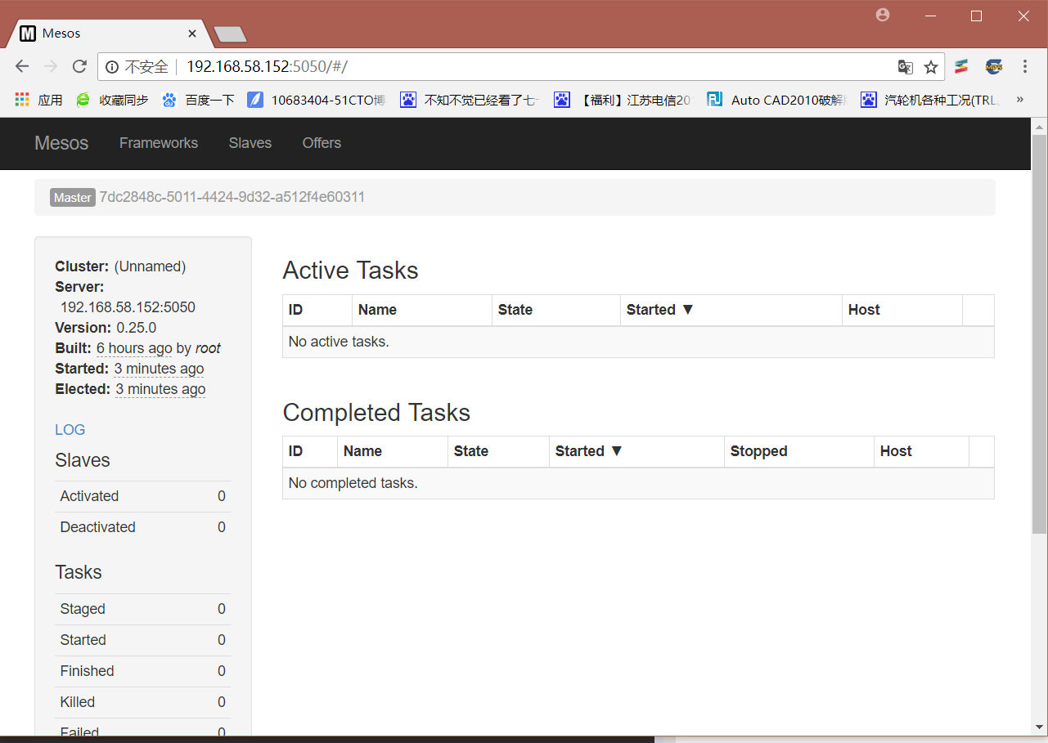Click the Staged tasks row
Viewport: 1048px width, 743px height.
(x=143, y=609)
